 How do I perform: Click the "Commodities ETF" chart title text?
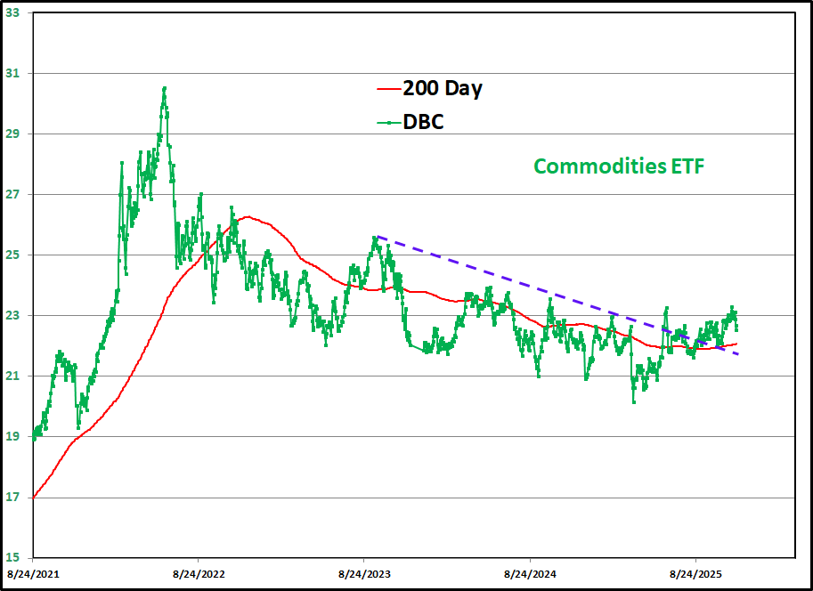coord(618,166)
